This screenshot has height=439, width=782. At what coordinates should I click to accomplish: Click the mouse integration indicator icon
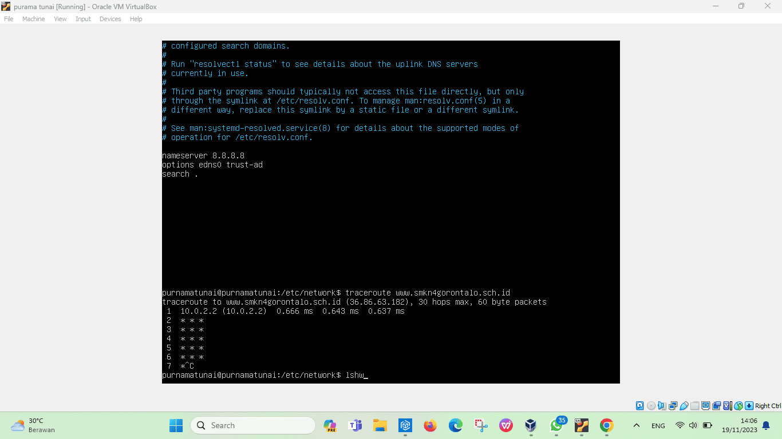[x=738, y=406]
